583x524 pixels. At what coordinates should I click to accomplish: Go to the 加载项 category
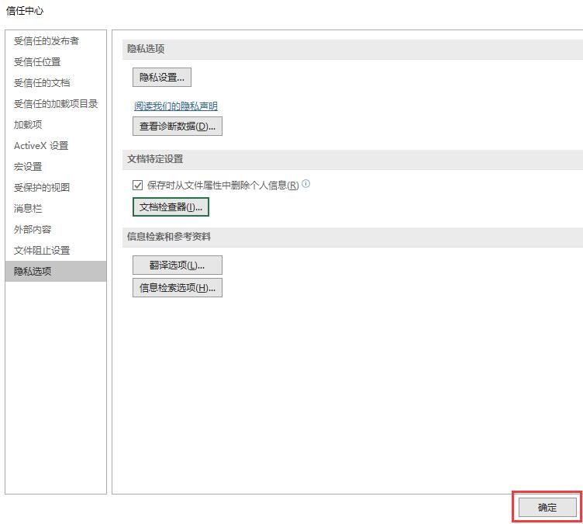pyautogui.click(x=28, y=125)
